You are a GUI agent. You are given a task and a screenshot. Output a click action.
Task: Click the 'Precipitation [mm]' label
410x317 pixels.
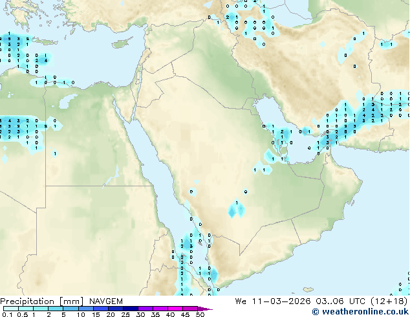42,301
